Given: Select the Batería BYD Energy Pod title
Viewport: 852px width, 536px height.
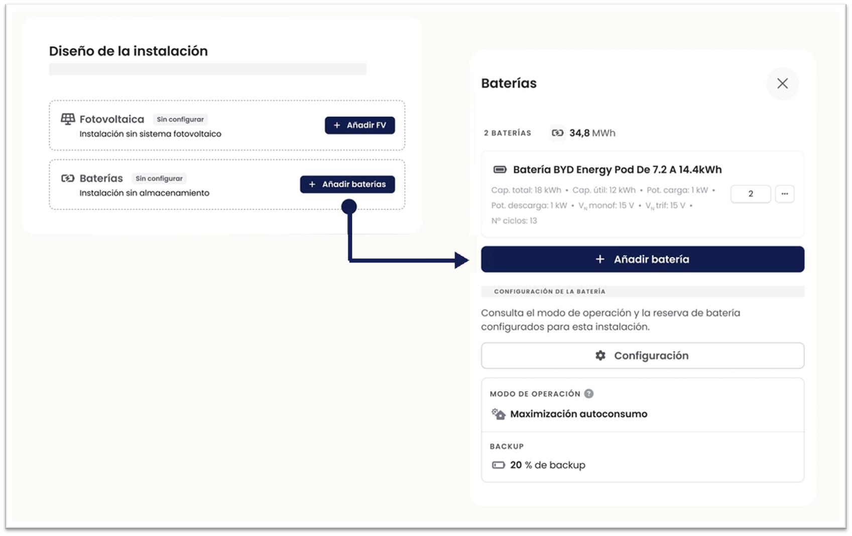Looking at the screenshot, I should [x=617, y=169].
